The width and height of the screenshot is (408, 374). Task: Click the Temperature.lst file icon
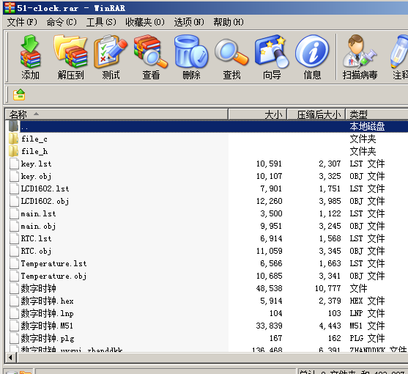(14, 263)
